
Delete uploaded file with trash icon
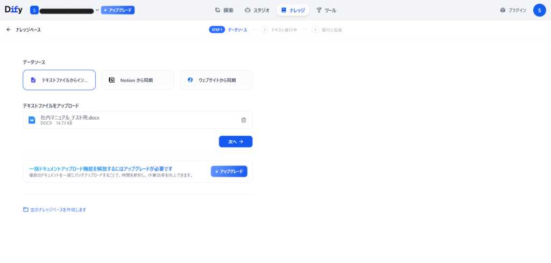[x=244, y=120]
